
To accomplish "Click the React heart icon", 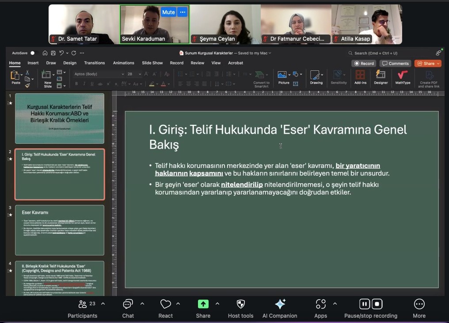I will pyautogui.click(x=165, y=304).
